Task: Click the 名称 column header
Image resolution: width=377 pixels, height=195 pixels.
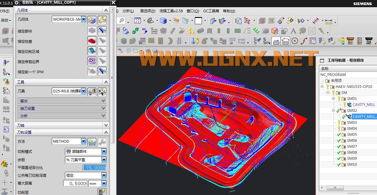Action: coord(348,69)
